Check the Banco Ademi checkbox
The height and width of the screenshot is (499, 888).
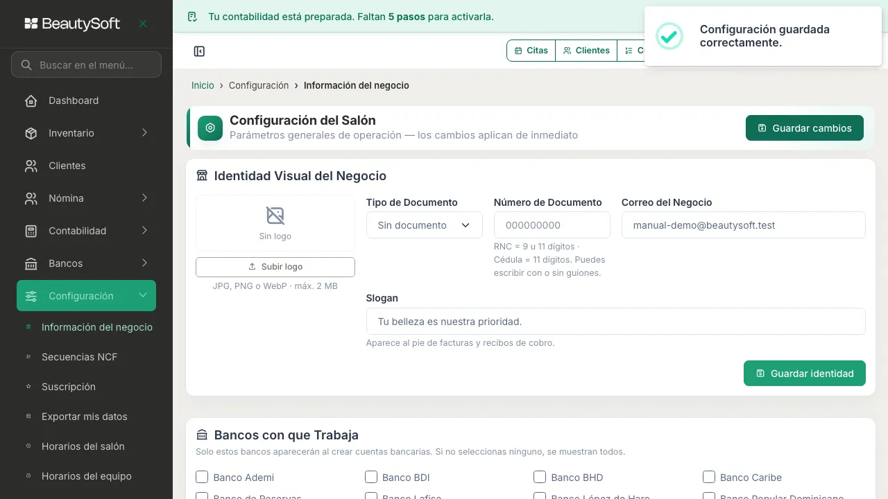coord(202,477)
